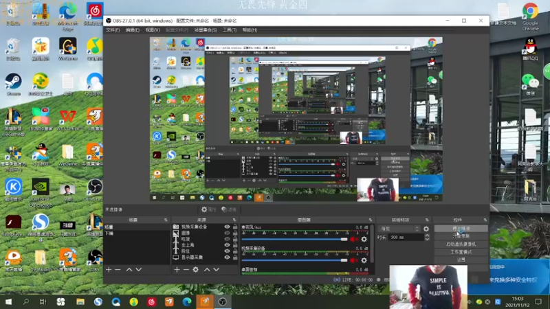Click the 滤镜 filters button

229,209
